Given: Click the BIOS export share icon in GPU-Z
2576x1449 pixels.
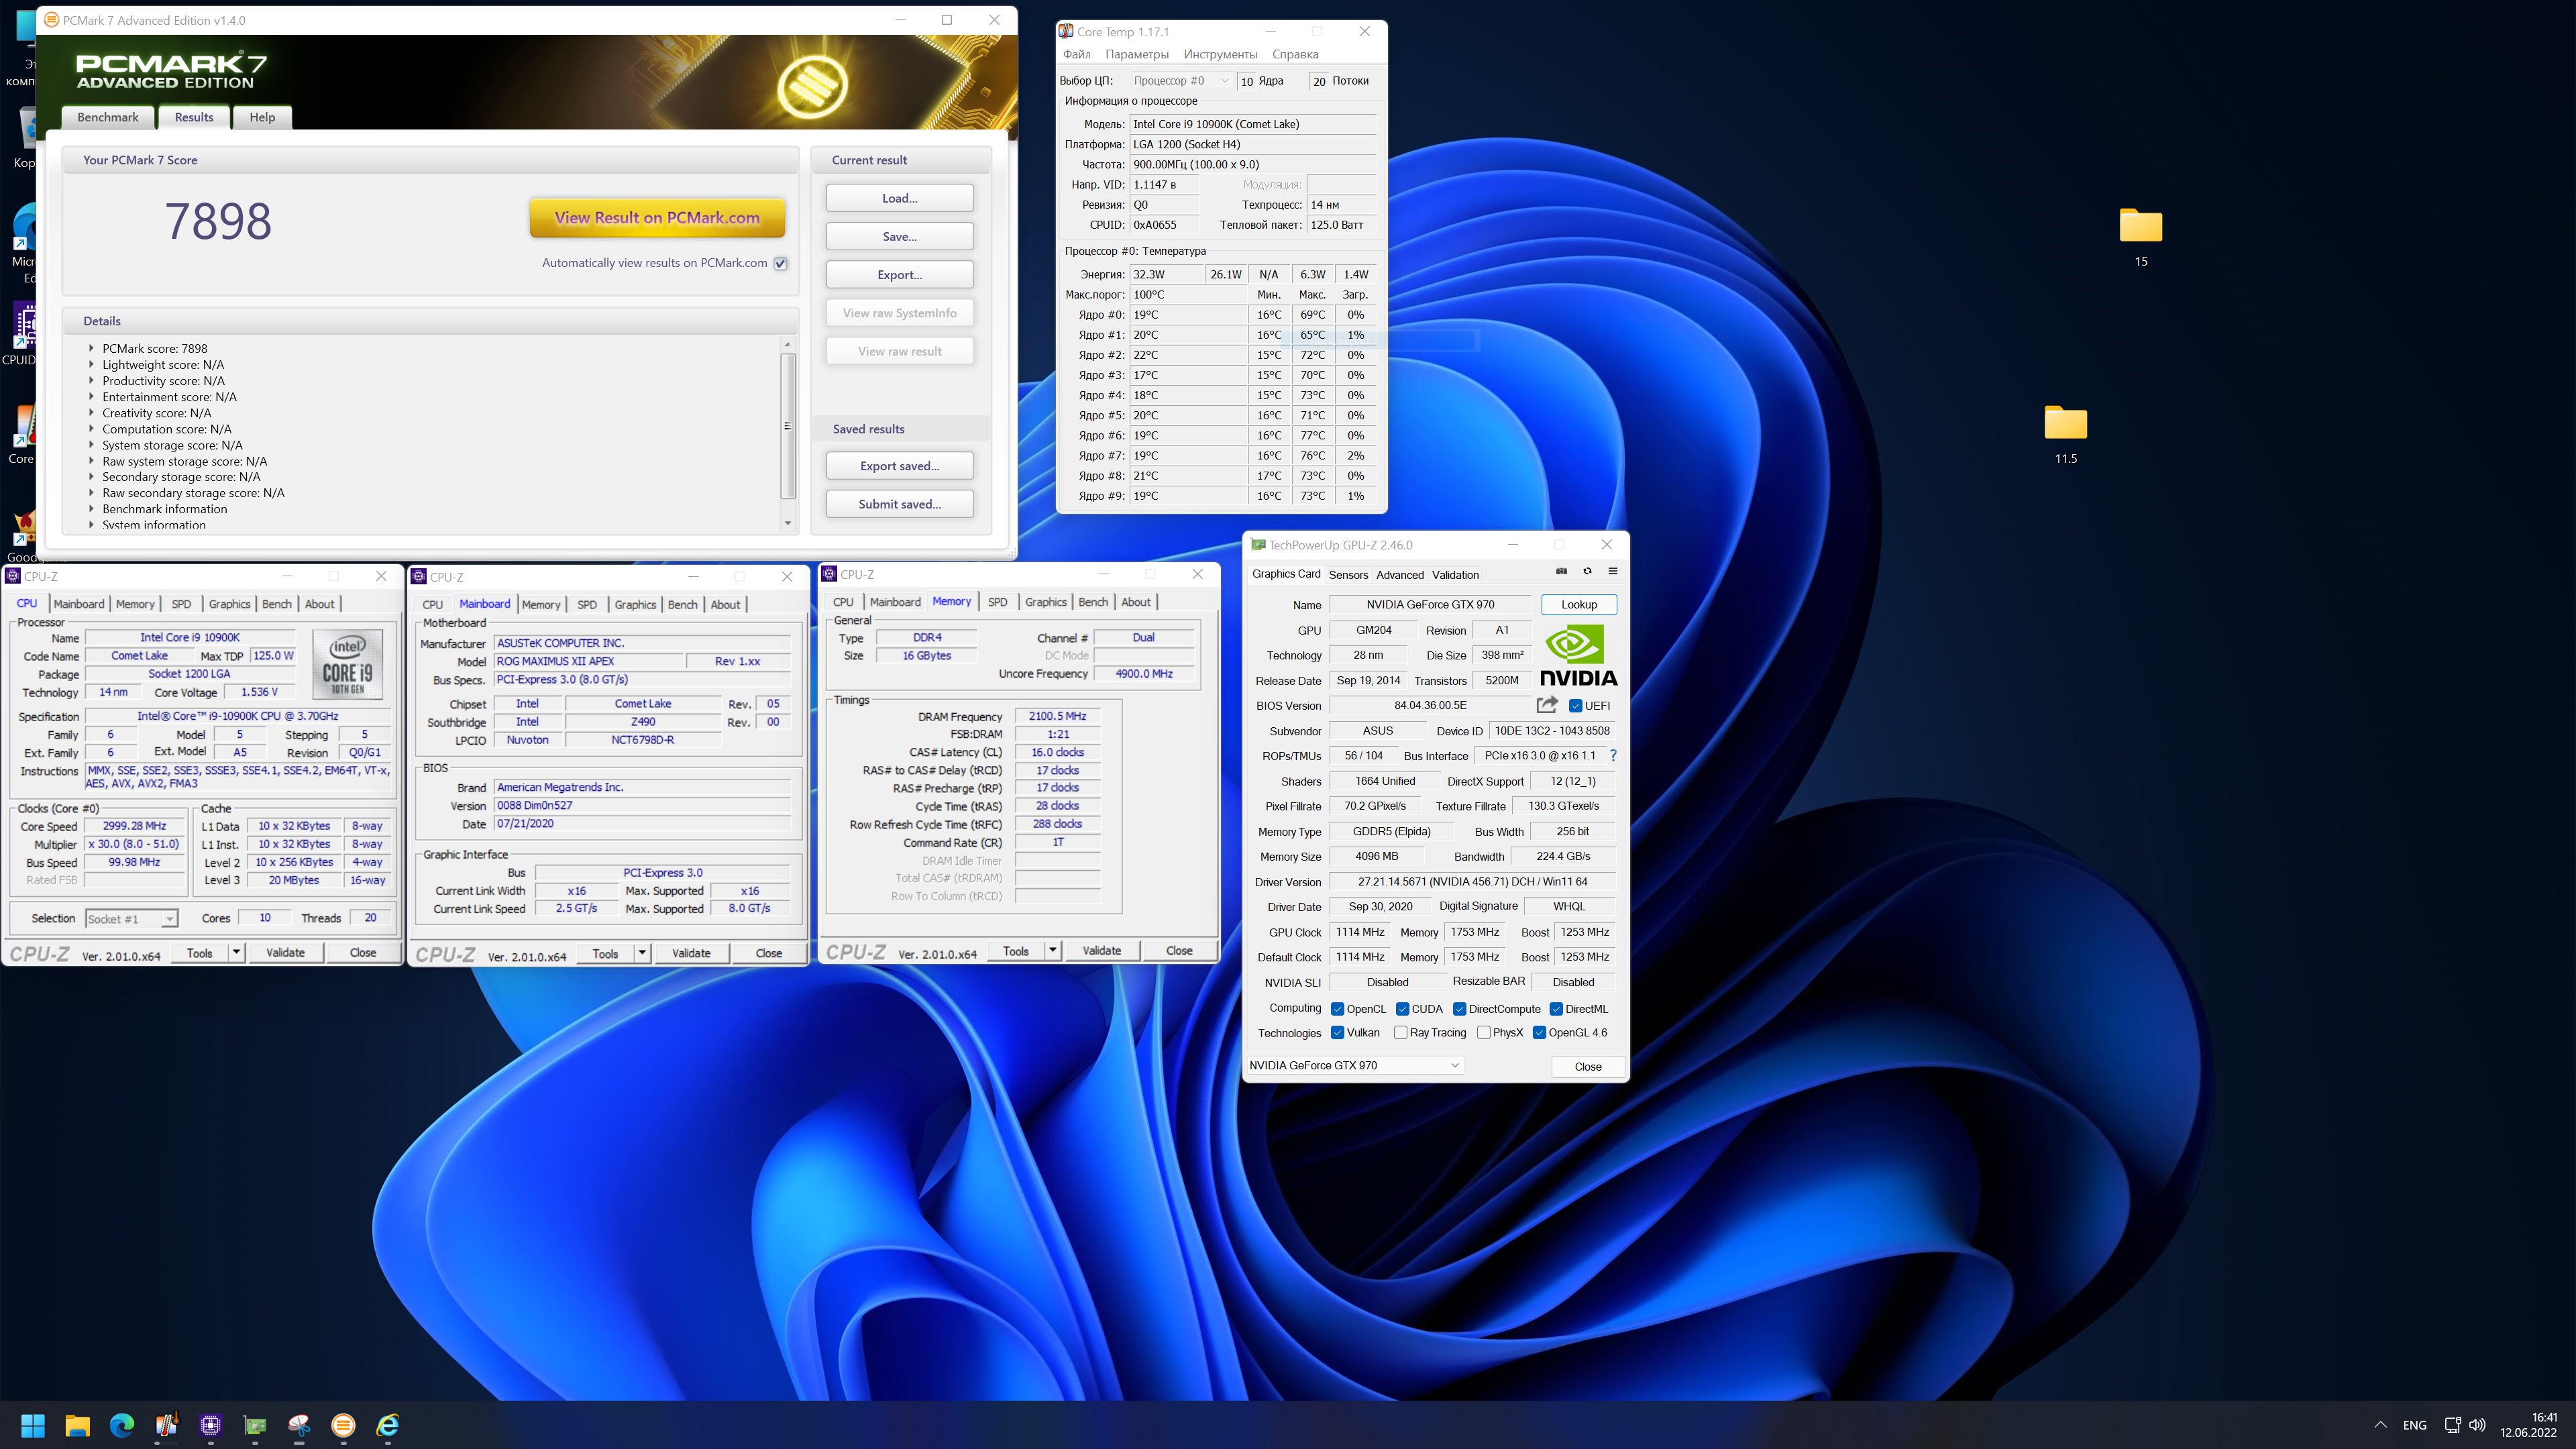Looking at the screenshot, I should [x=1547, y=705].
